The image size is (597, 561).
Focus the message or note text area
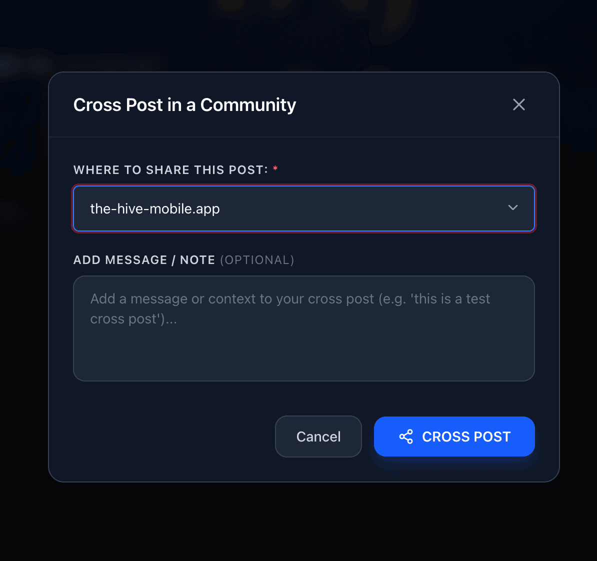pyautogui.click(x=304, y=328)
